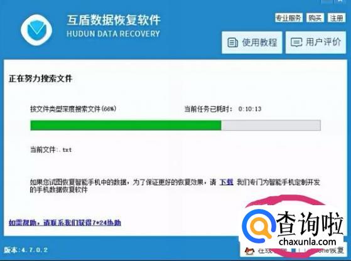Click the document icon beside 使用教程
The width and height of the screenshot is (351, 261).
[x=232, y=43]
